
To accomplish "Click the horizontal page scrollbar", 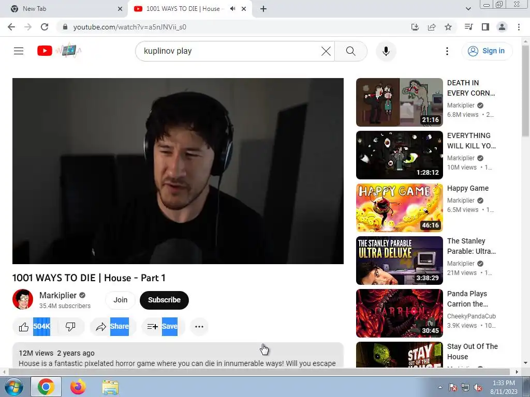I will pos(259,372).
